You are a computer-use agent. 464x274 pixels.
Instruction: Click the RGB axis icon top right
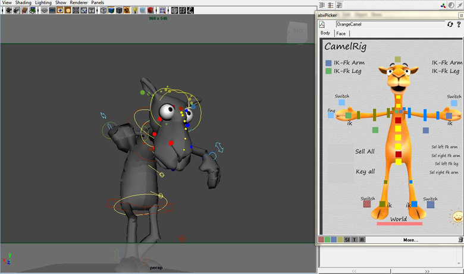point(443,5)
